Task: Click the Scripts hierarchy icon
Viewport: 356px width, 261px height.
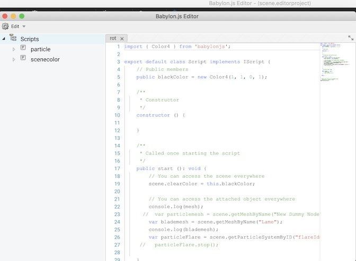Action: (x=13, y=38)
